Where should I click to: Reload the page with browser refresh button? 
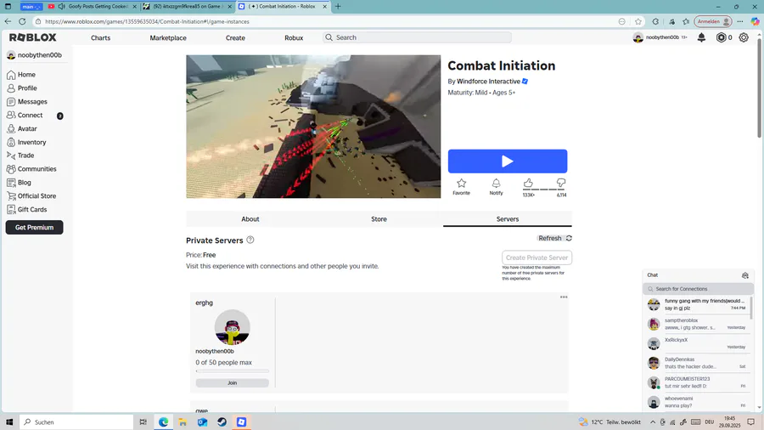22,21
